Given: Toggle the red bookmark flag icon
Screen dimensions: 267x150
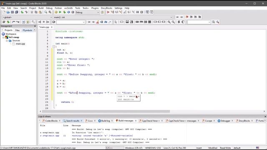Looking at the screenshot, I should [187, 17].
